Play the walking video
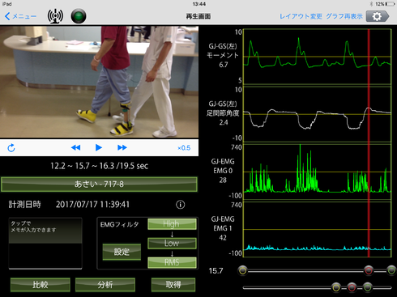The width and height of the screenshot is (397, 297). click(99, 147)
